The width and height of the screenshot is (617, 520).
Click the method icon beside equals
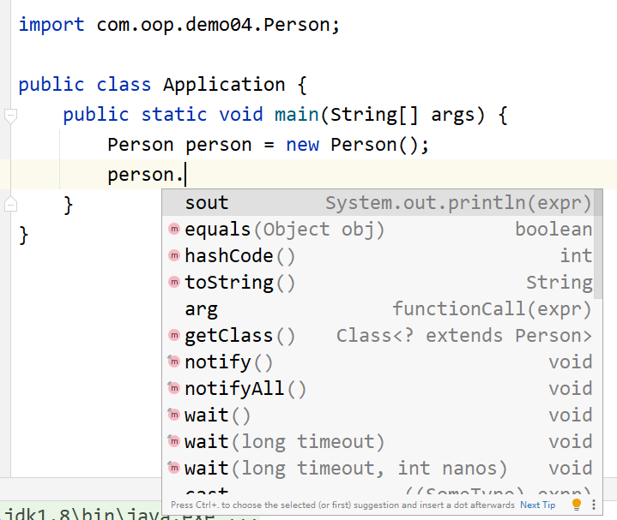pyautogui.click(x=174, y=229)
